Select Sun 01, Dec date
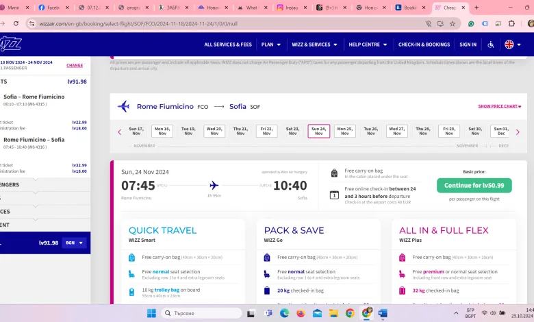 [x=500, y=131]
